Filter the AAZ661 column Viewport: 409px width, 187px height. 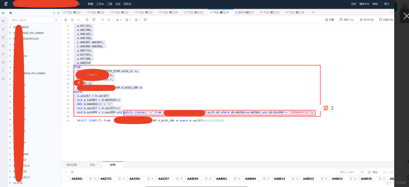pos(91,179)
